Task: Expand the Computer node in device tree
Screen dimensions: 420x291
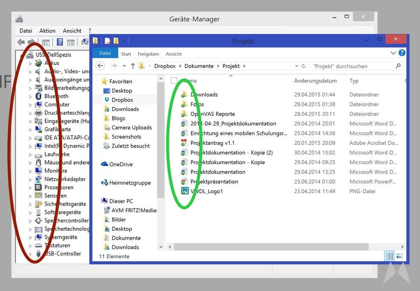Action: tap(30, 104)
